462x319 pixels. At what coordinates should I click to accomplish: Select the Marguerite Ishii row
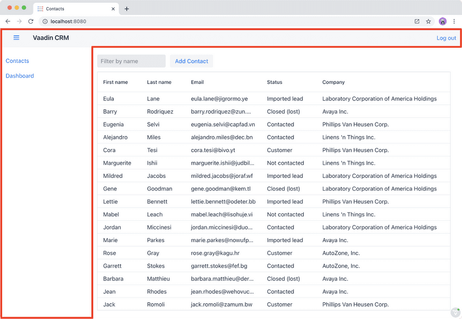274,163
